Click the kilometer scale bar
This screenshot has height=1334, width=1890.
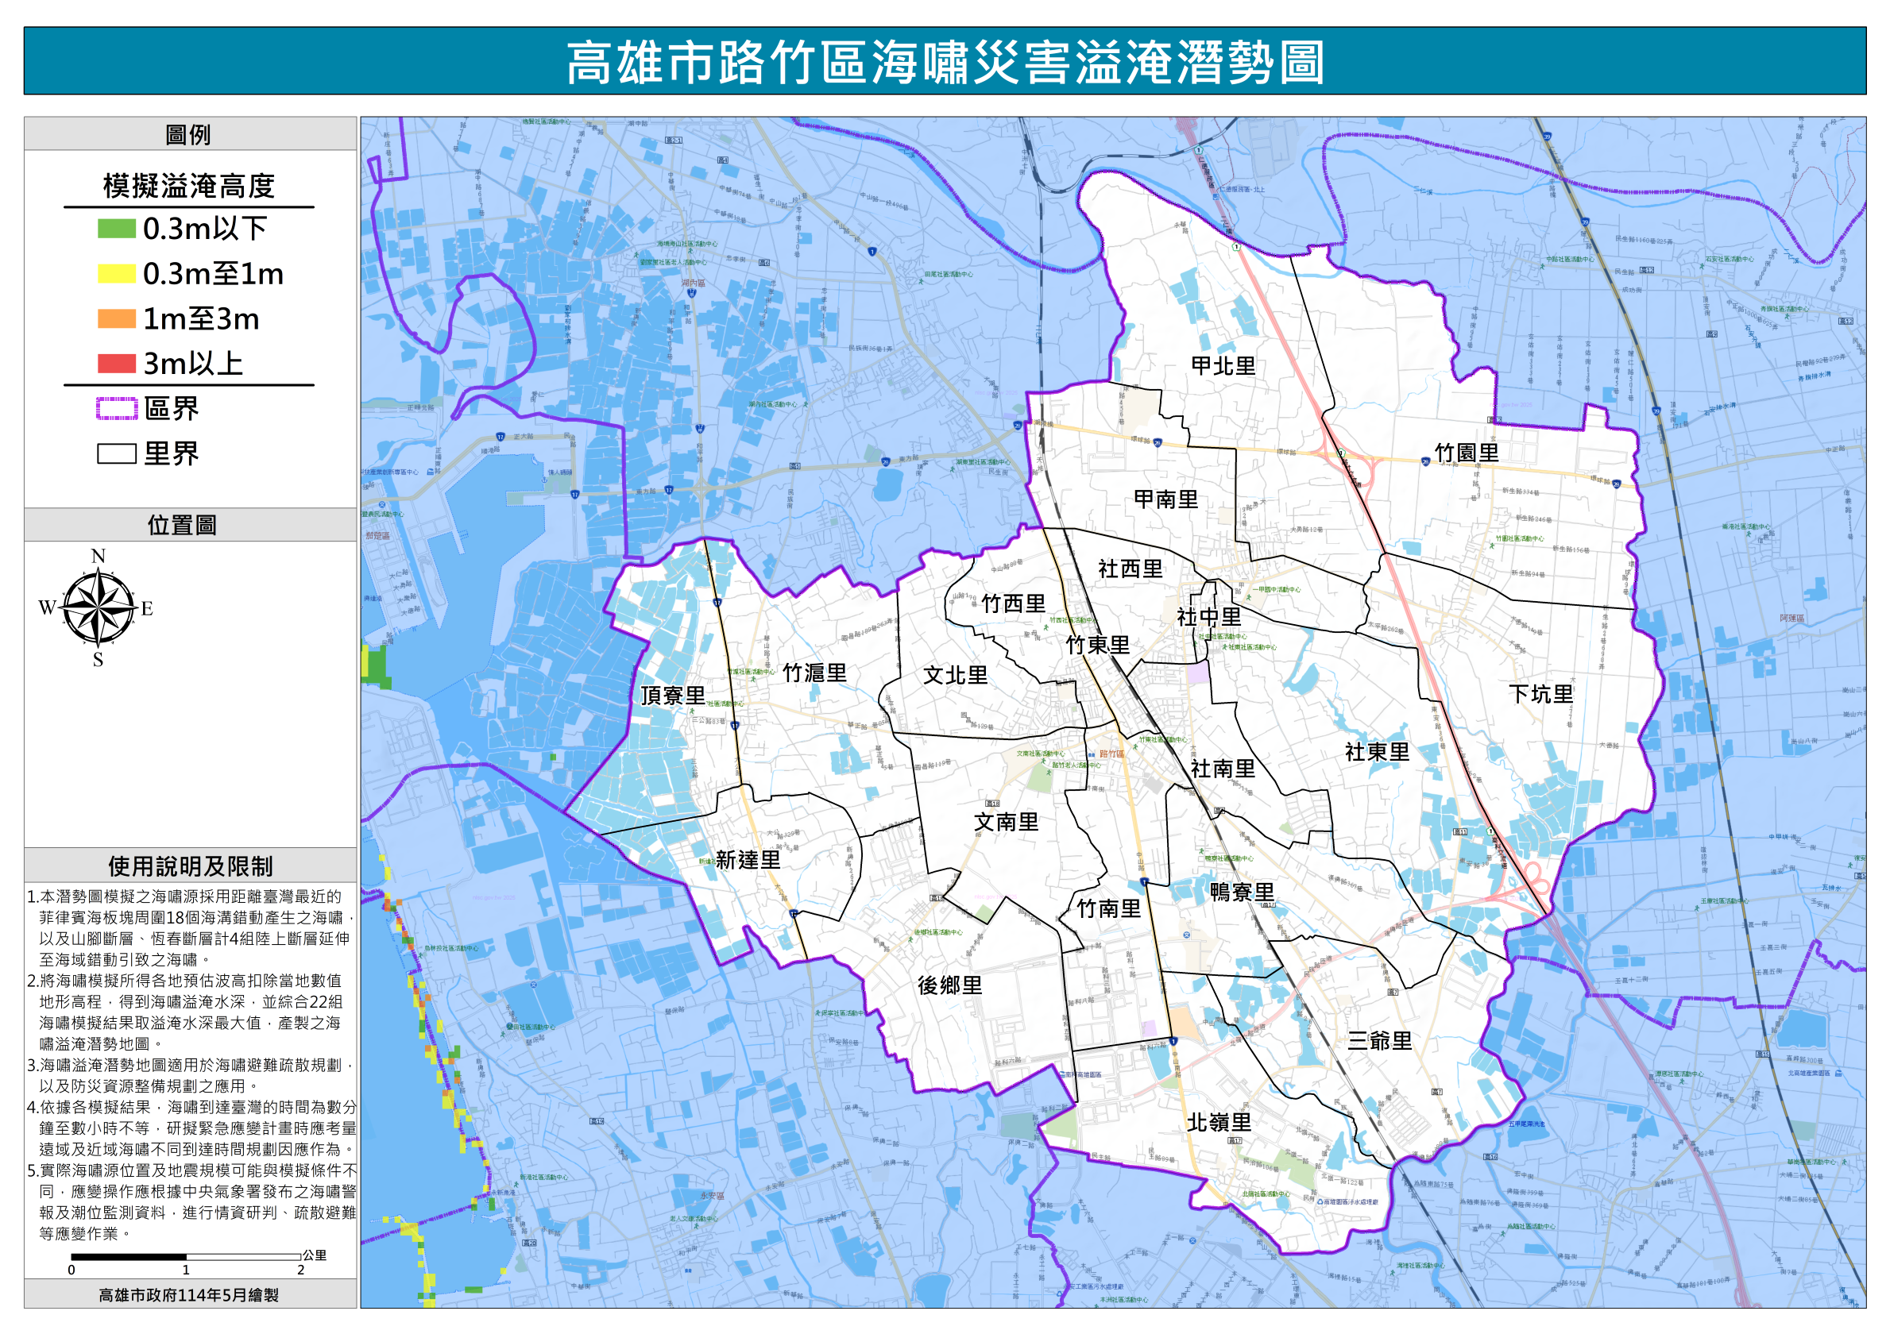pos(185,1257)
